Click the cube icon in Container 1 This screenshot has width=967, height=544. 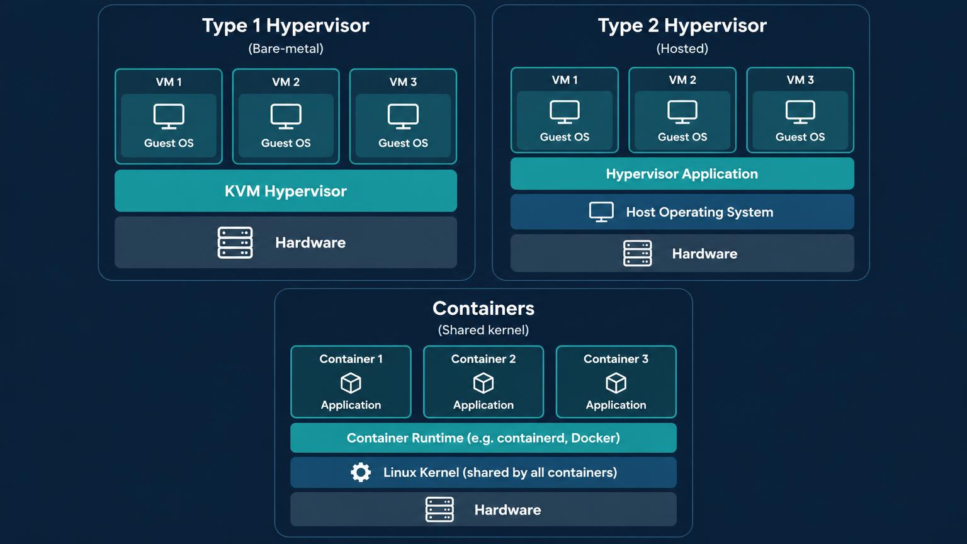coord(351,383)
